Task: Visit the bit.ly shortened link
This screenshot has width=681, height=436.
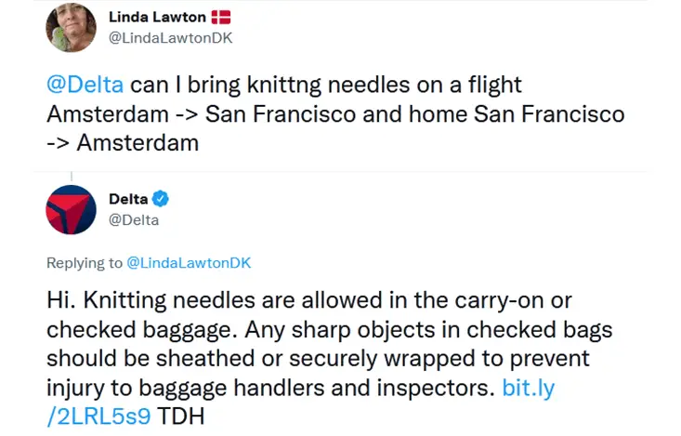Action: (529, 388)
